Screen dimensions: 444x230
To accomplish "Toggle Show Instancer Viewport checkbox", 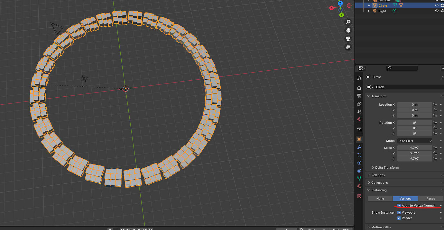I will (x=399, y=213).
